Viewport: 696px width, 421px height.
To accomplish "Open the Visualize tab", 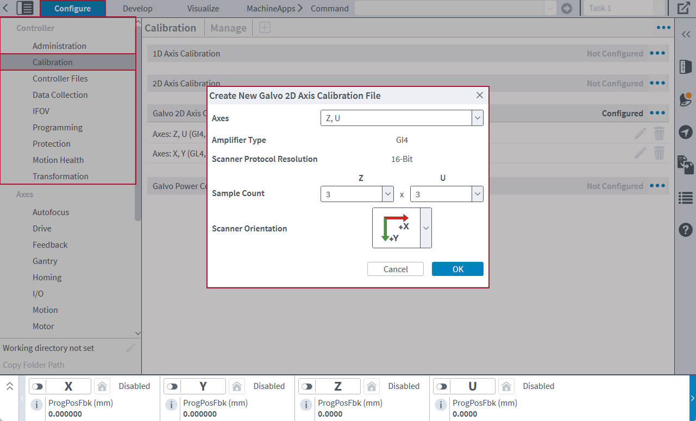I will [203, 9].
